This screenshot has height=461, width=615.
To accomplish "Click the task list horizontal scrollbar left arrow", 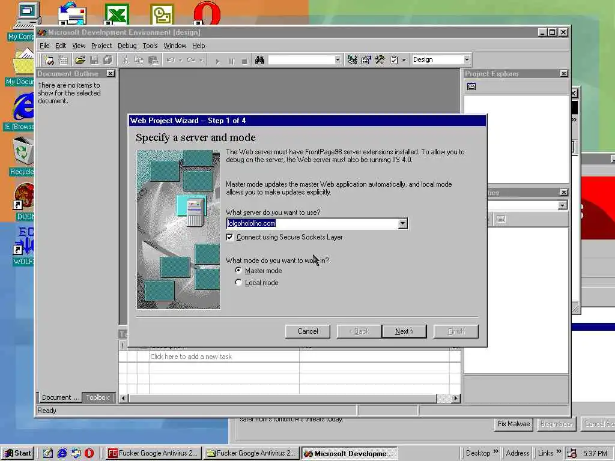I will point(123,399).
